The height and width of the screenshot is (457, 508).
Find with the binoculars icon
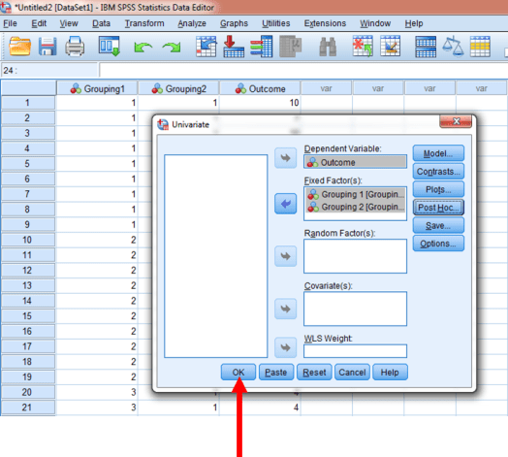(x=328, y=47)
